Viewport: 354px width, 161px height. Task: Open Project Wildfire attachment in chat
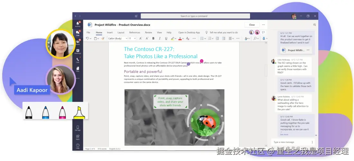click(x=296, y=50)
